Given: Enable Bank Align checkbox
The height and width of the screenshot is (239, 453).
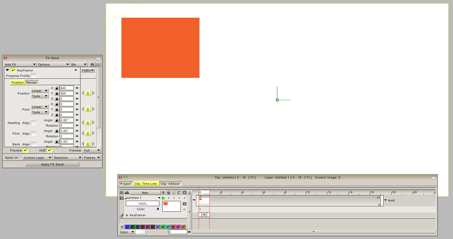Looking at the screenshot, I should (34, 144).
